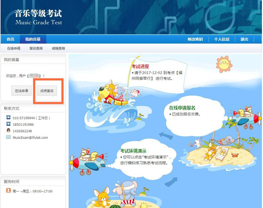Click the telephone icon beside 010-57199944

[x=8, y=117]
